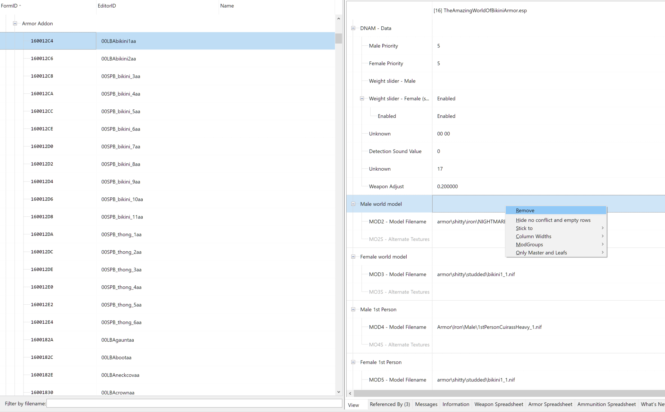
Task: Select the MO2S - Alternate Textures row
Action: pos(399,239)
